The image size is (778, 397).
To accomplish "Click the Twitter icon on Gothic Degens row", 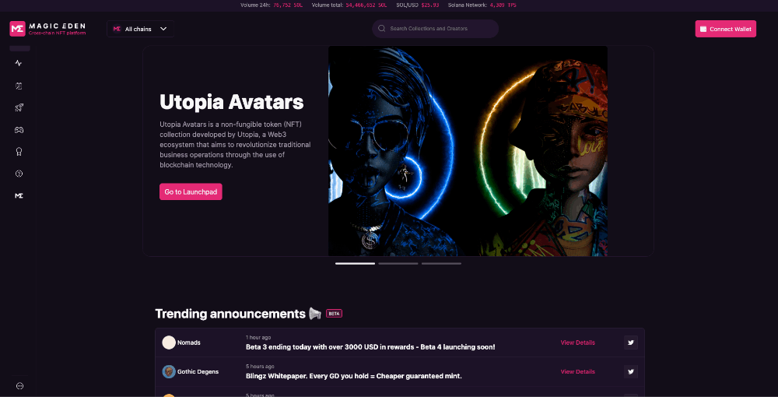I will 631,371.
